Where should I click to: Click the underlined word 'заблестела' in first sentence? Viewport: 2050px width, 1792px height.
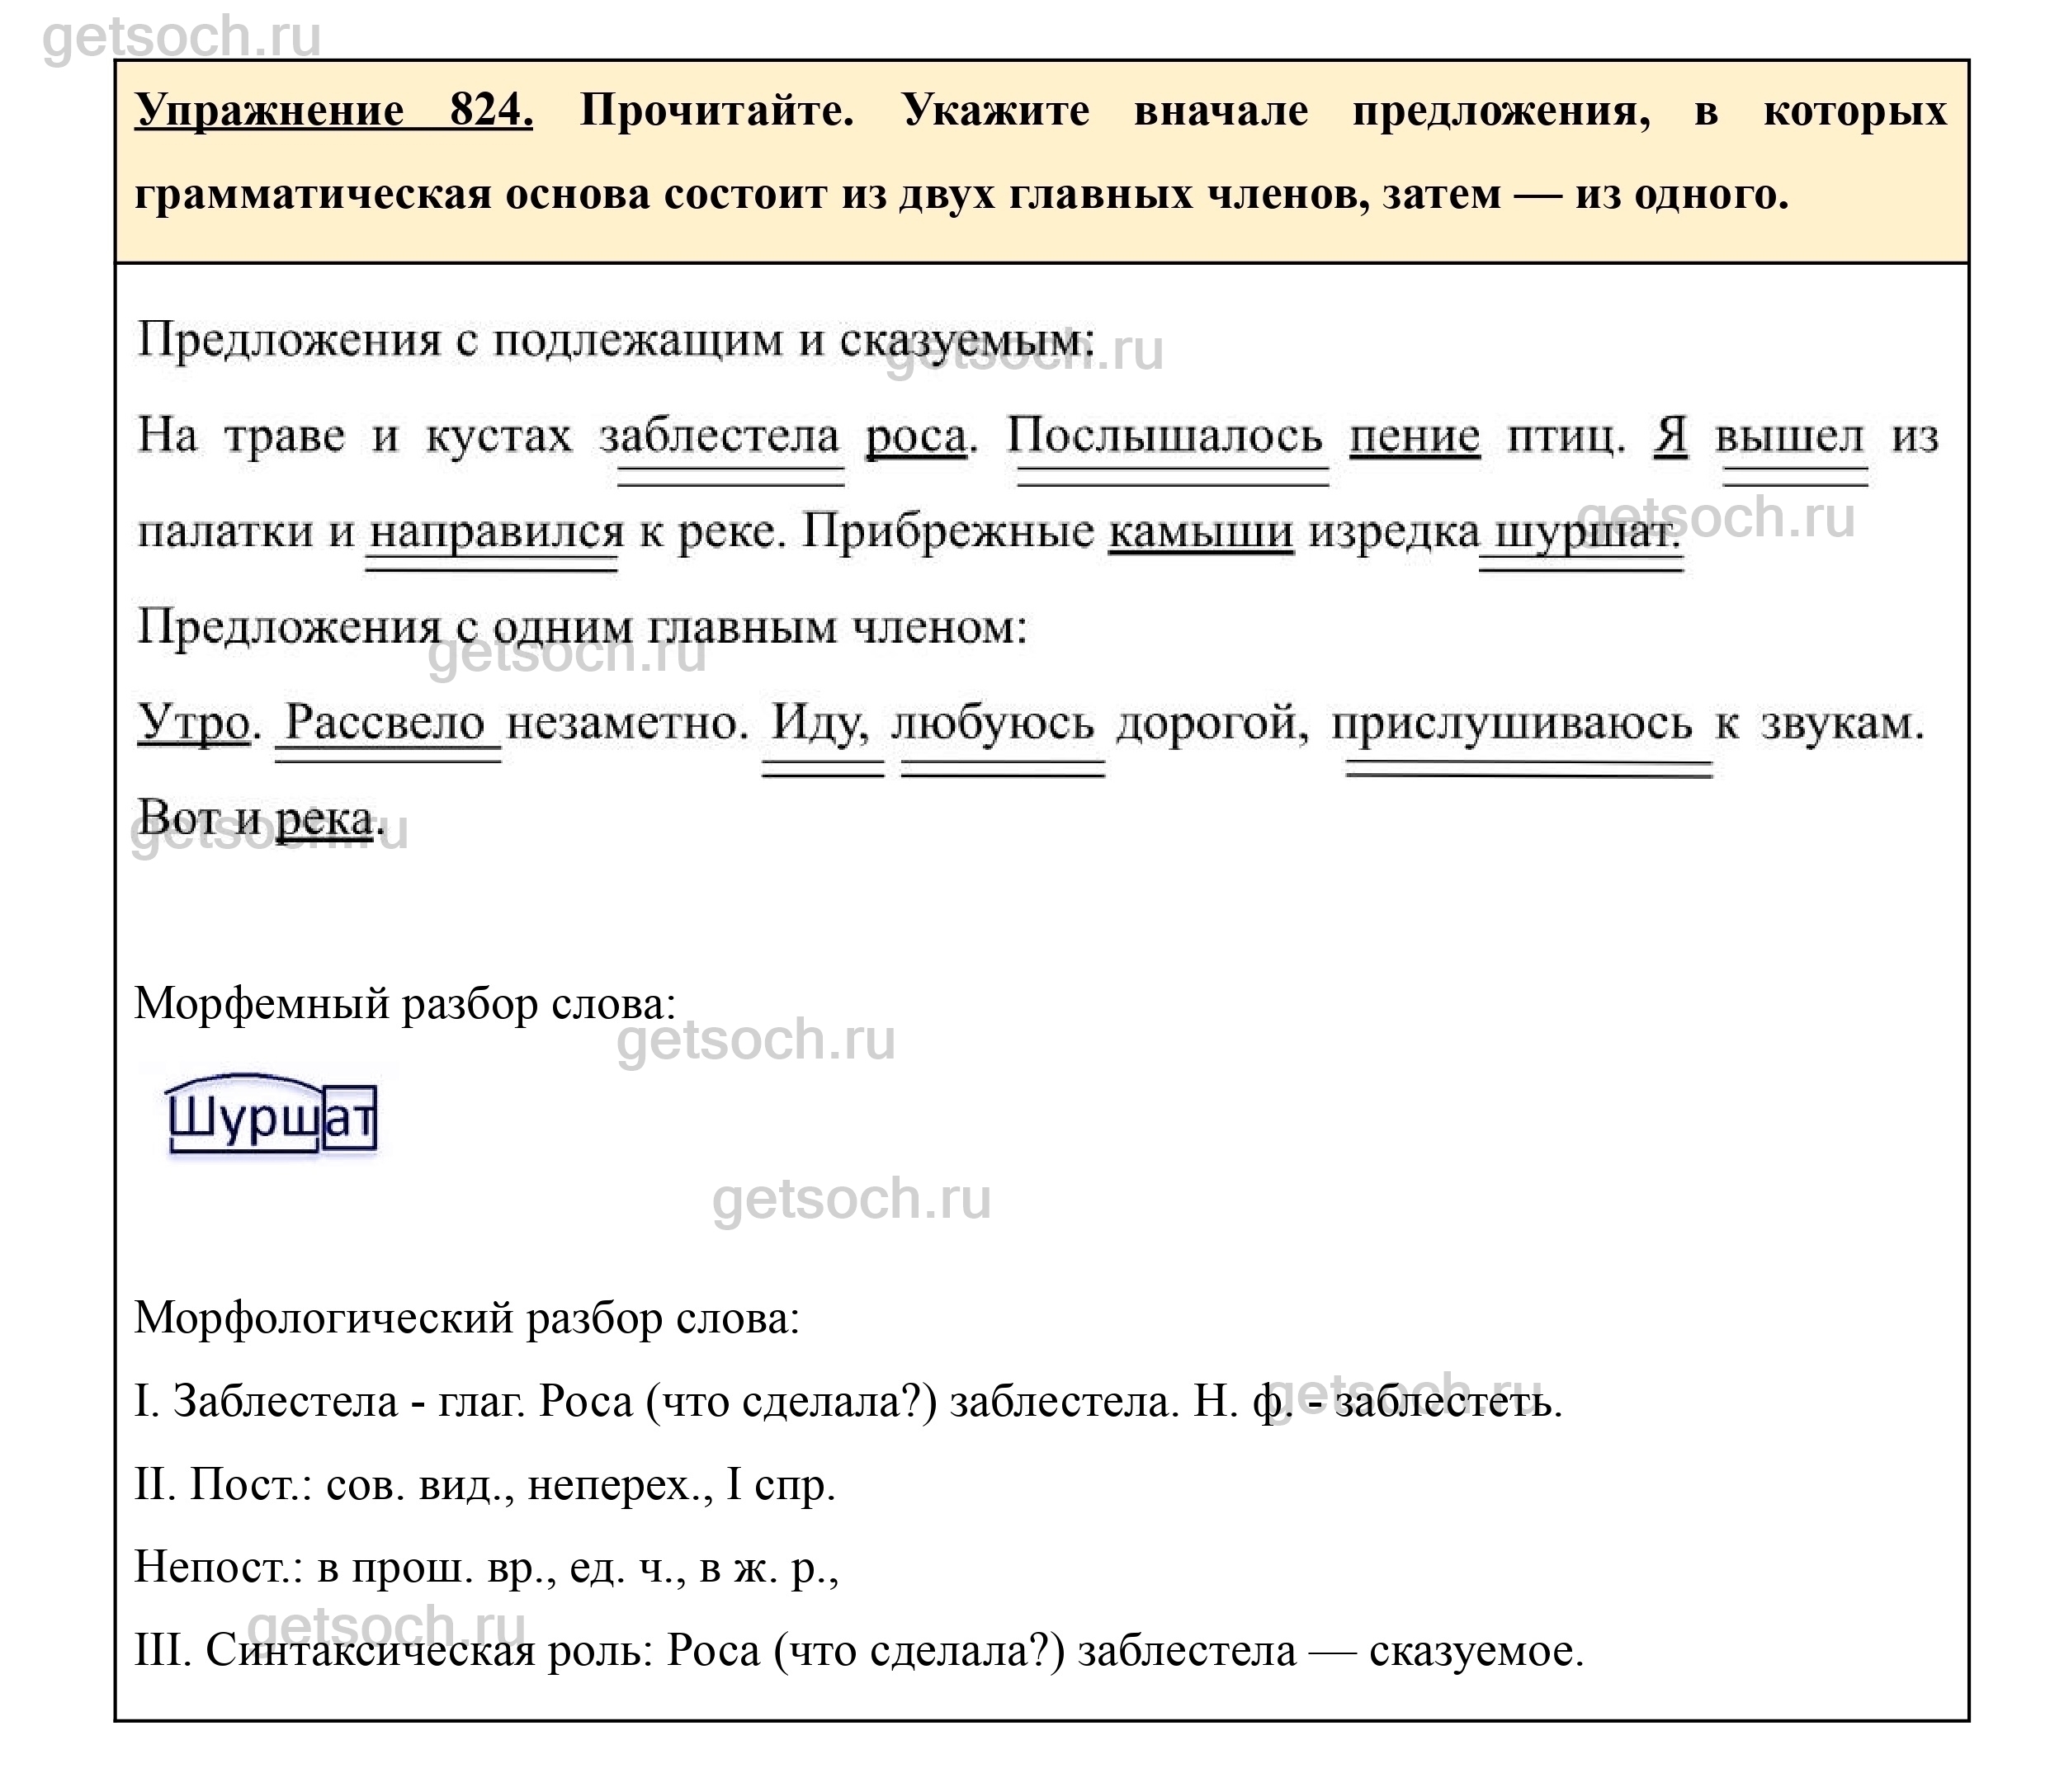click(x=720, y=437)
